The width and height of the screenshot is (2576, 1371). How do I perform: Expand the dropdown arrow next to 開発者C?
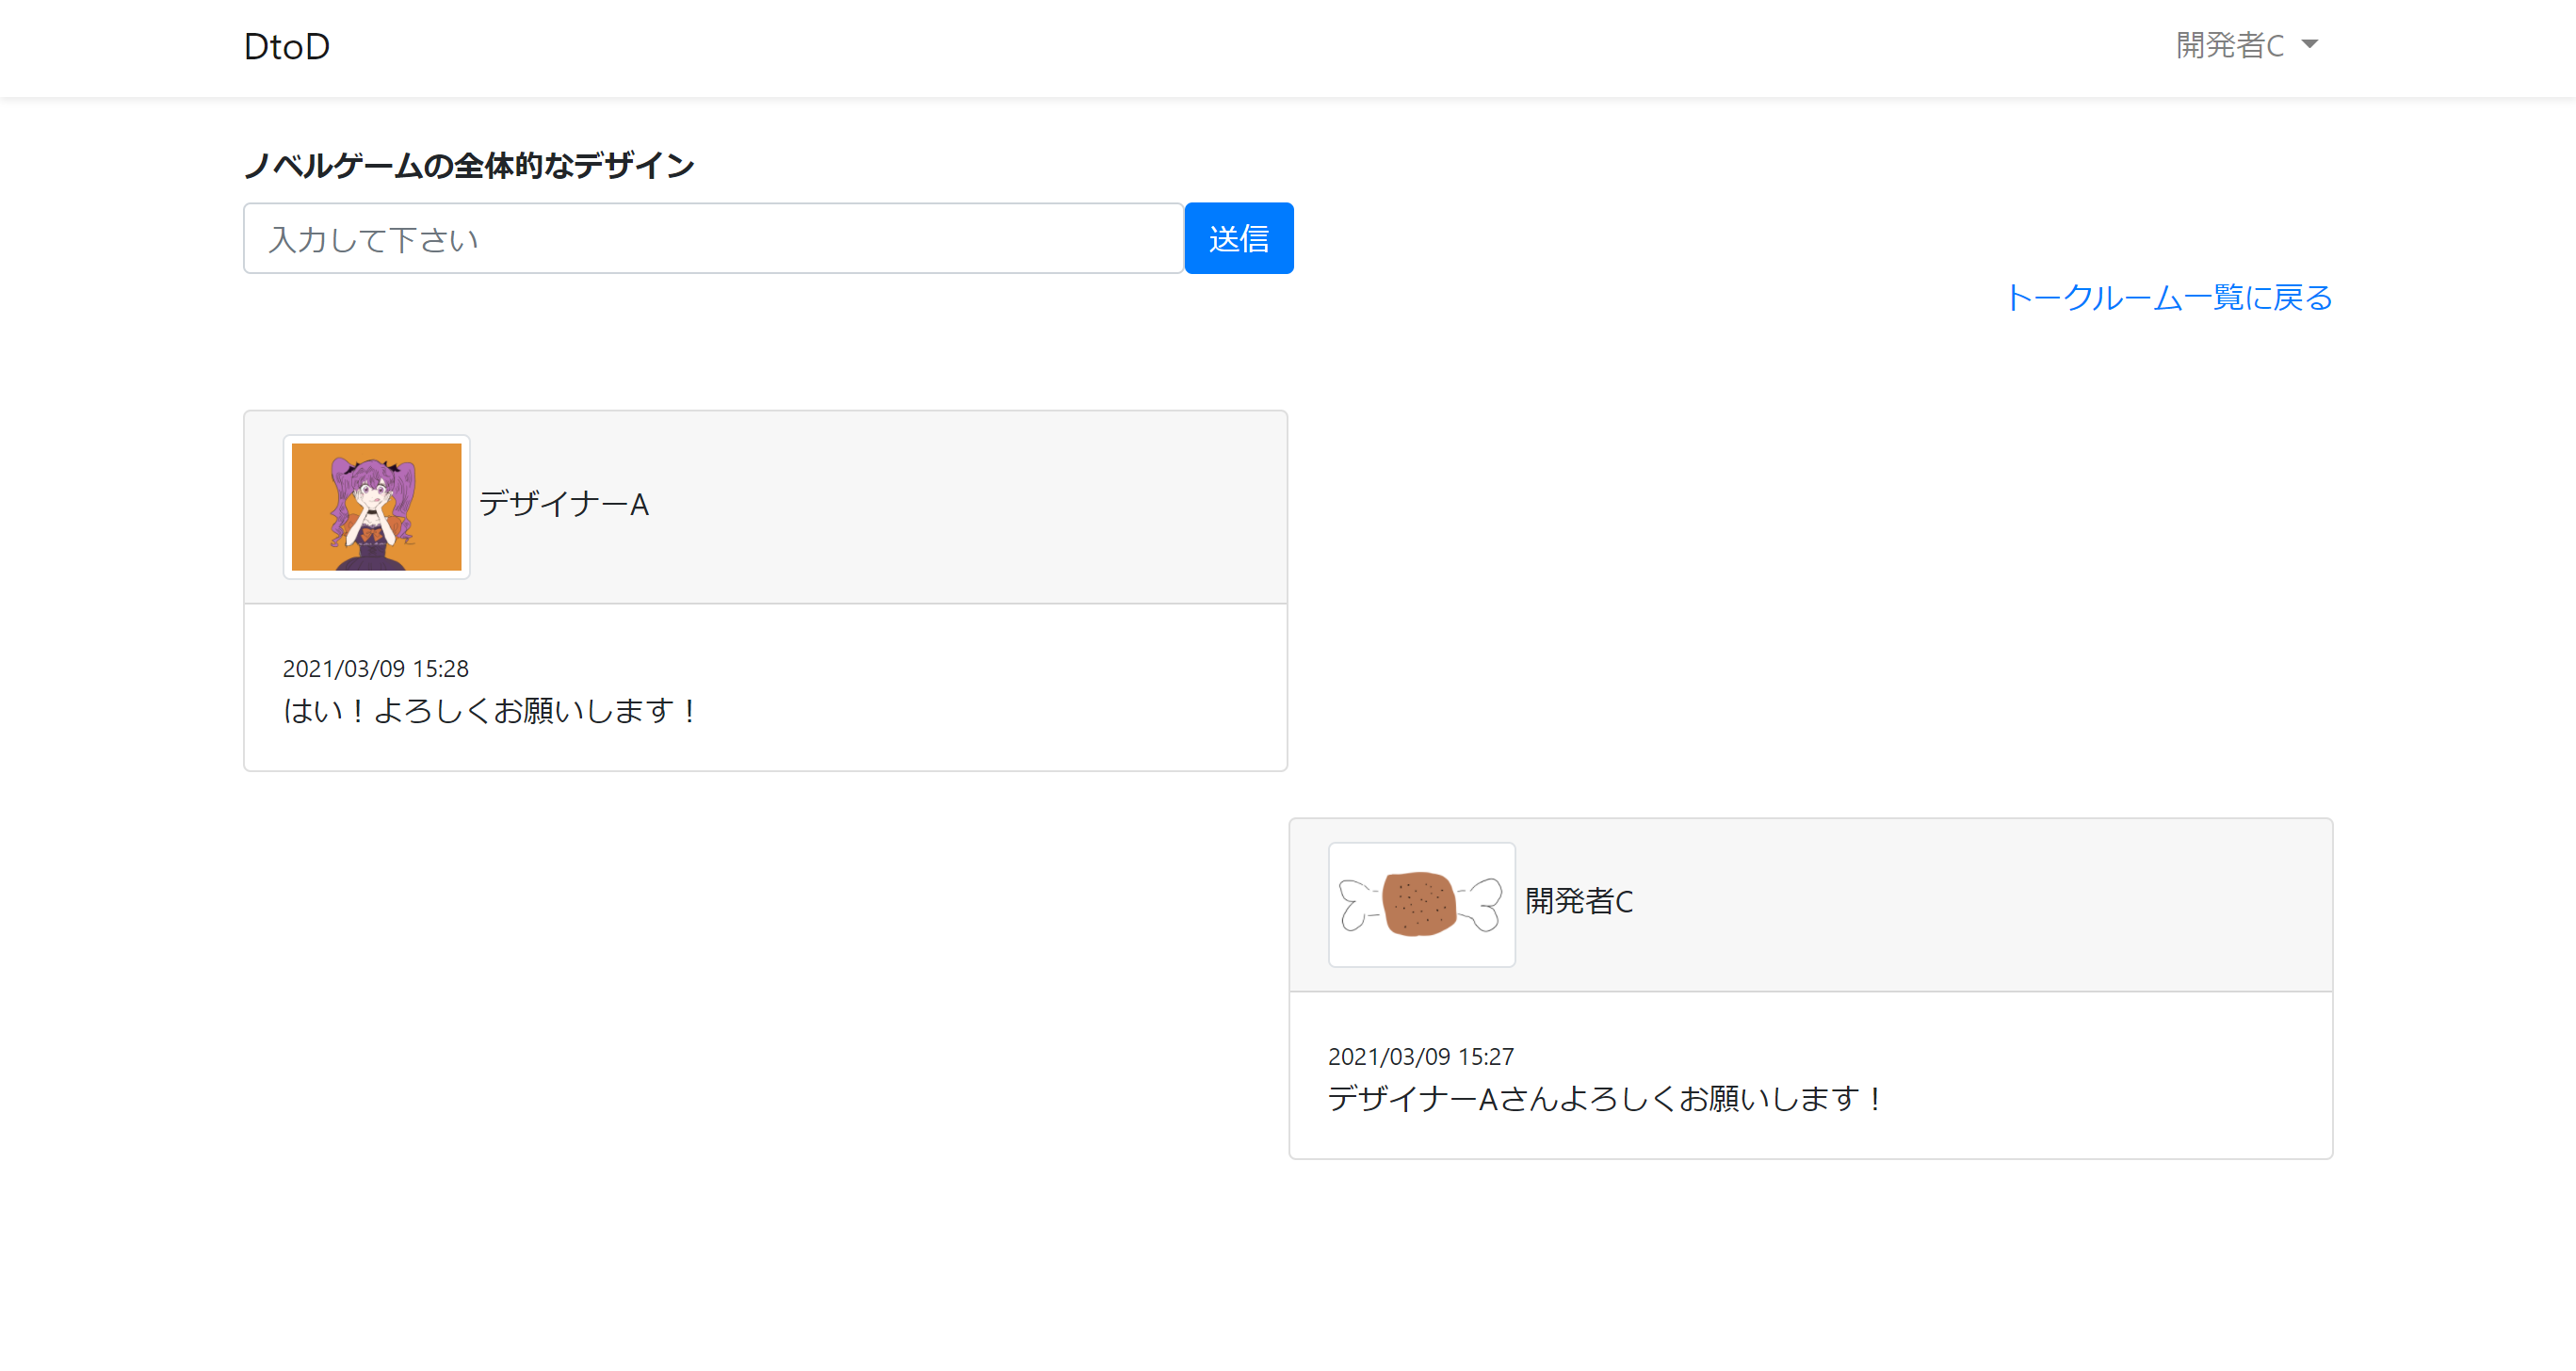(x=2311, y=45)
